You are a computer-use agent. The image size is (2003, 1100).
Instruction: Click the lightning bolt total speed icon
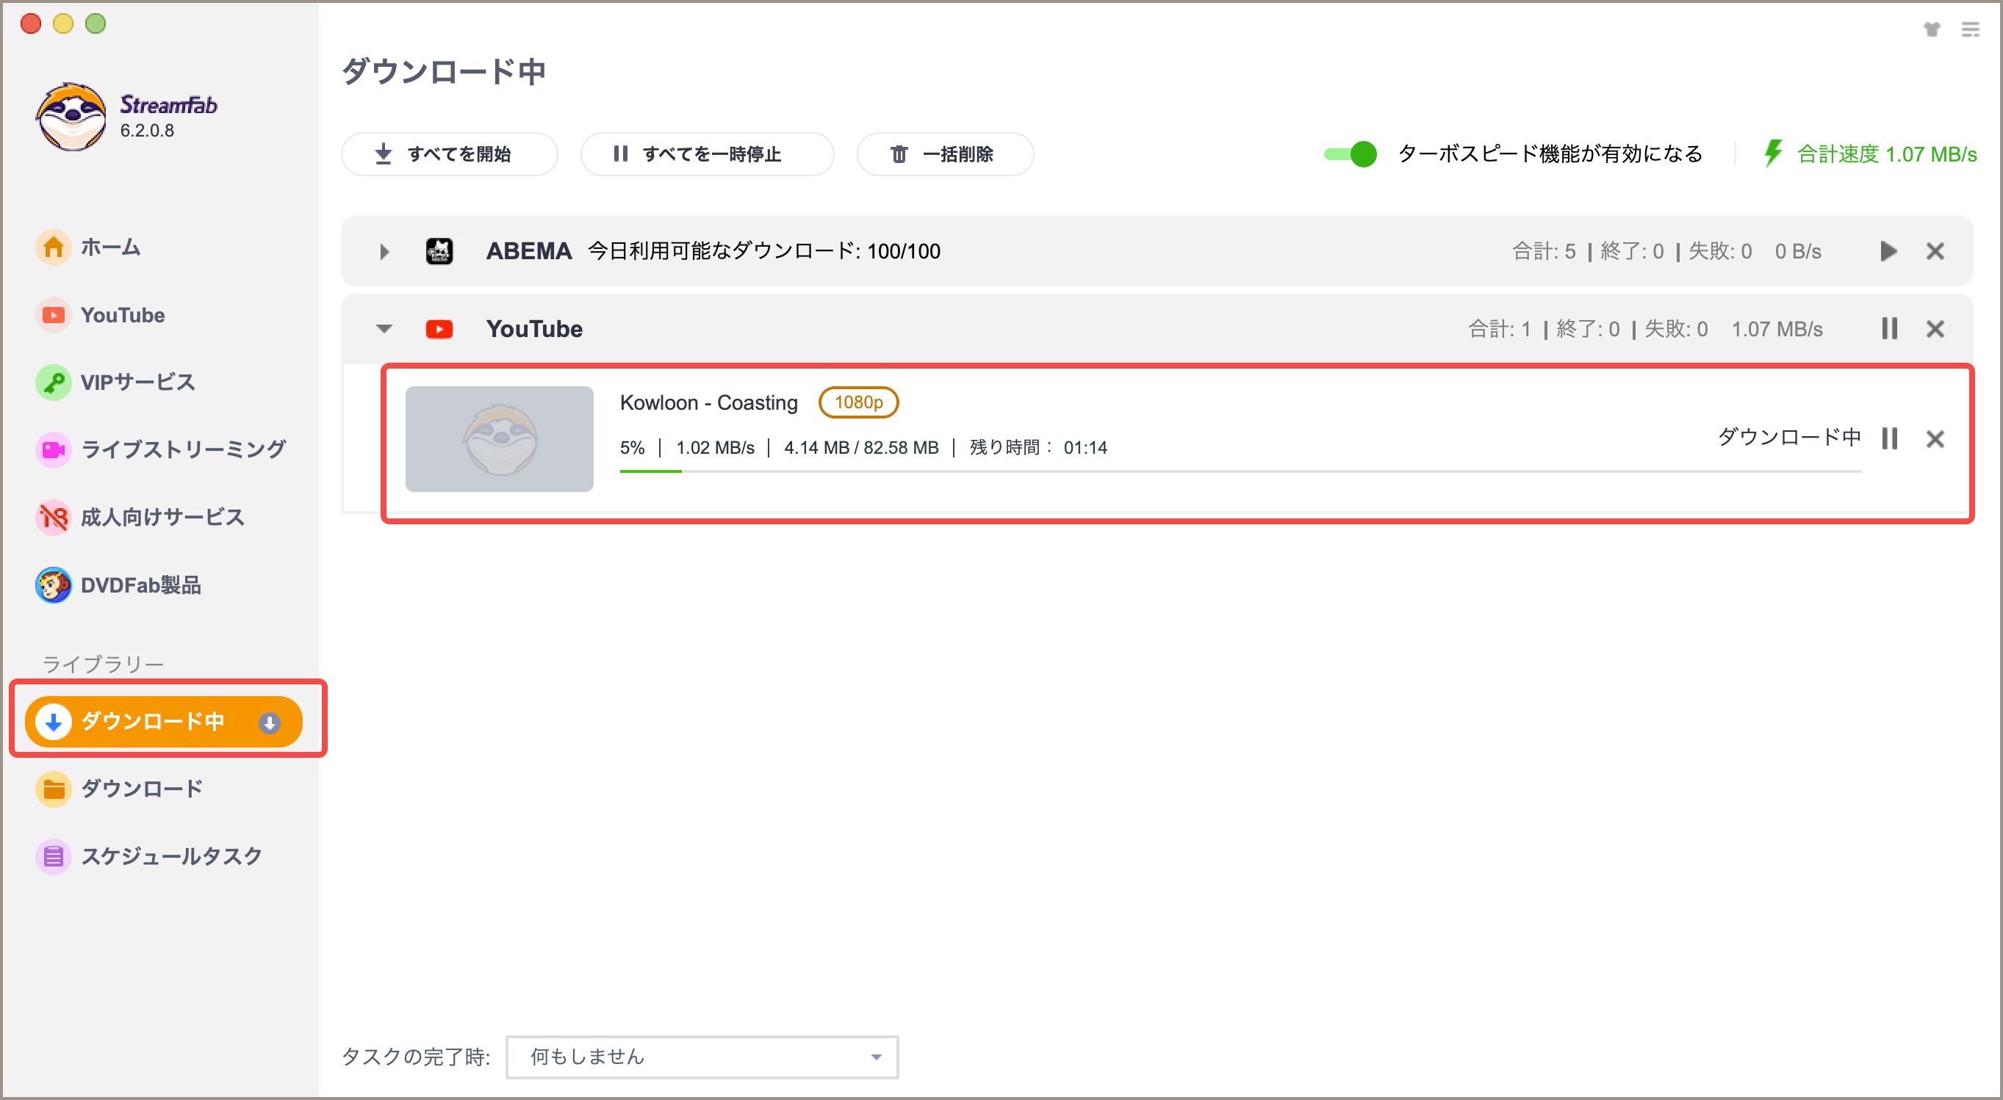tap(1772, 153)
